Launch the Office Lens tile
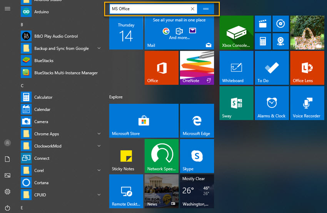This screenshot has width=327, height=213. 307,68
